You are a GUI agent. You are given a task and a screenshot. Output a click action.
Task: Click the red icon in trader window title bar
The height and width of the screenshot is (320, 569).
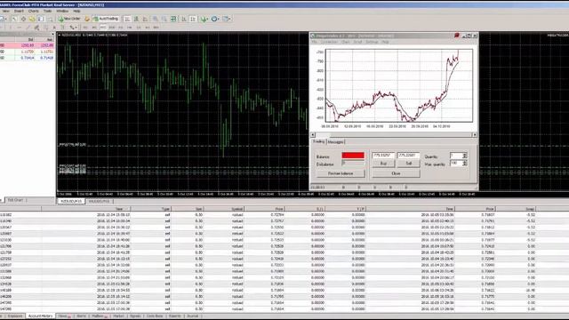tap(456, 36)
